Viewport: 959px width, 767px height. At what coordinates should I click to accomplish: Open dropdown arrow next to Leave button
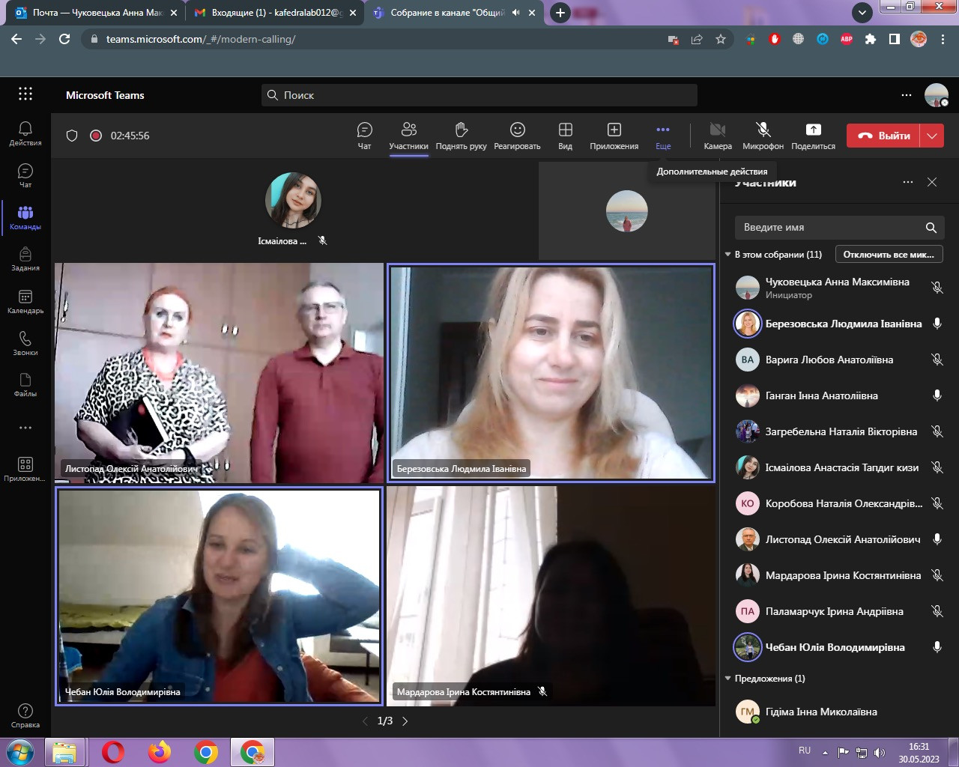(932, 136)
